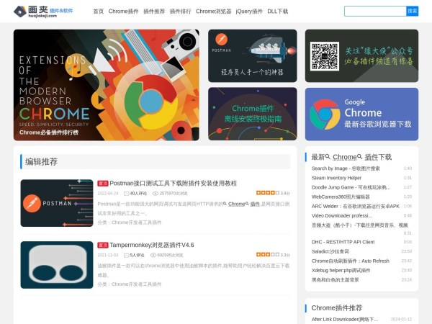Image resolution: width=432 pixels, height=324 pixels.
Task: Open DLL下载 navigation link
Action: [277, 12]
